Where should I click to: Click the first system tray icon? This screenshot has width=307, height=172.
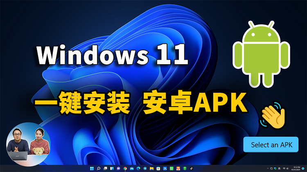[271, 168]
